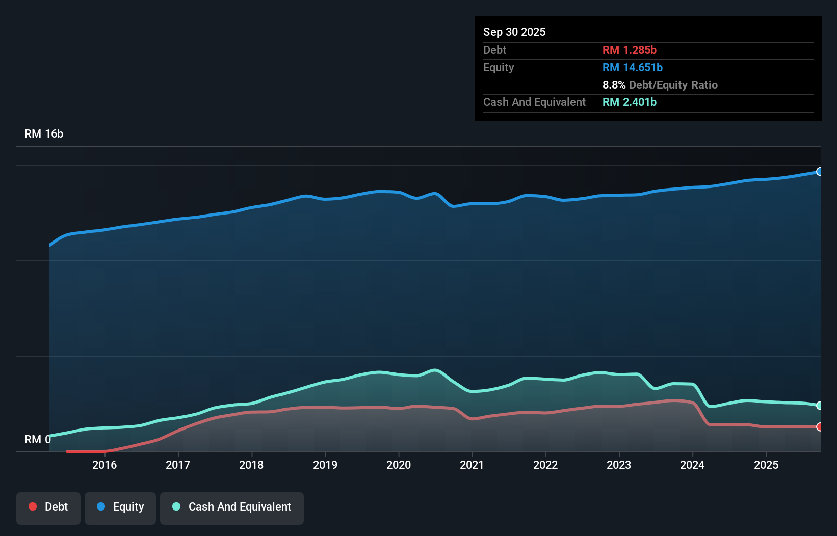Toggle the Debt series legend button
Screen dimensions: 837x536
[48, 508]
